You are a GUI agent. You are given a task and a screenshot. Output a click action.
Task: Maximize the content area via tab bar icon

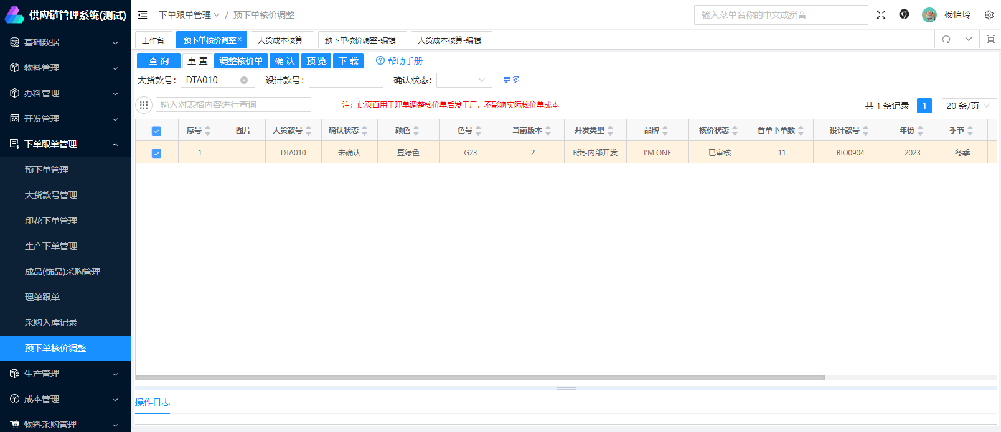(x=990, y=40)
